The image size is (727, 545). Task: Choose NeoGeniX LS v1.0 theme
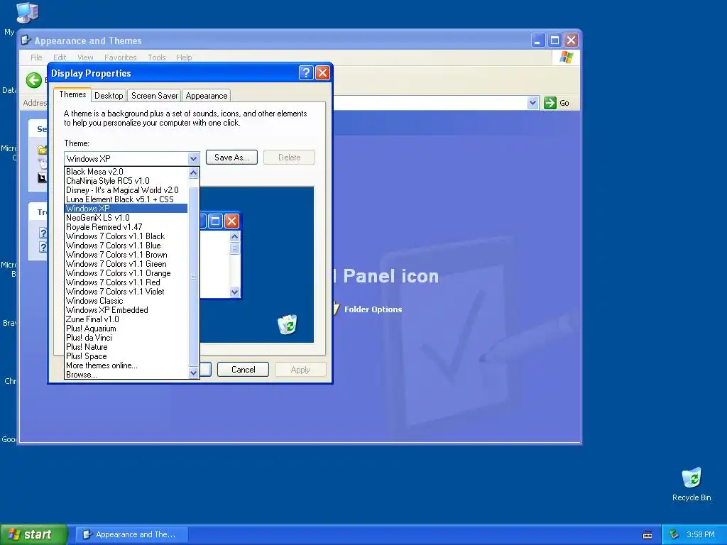[126, 218]
